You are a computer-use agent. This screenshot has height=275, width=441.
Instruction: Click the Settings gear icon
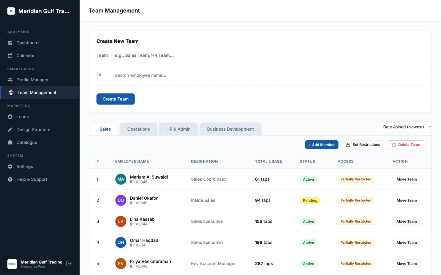click(10, 167)
